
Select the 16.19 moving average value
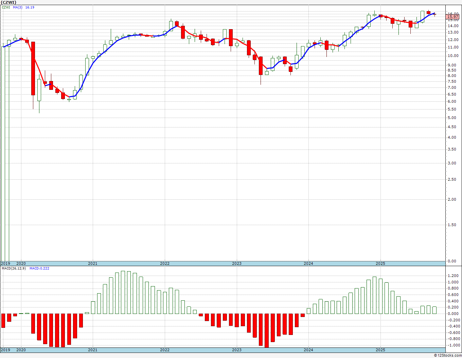tap(30, 7)
